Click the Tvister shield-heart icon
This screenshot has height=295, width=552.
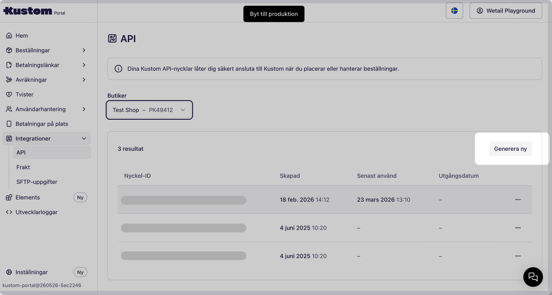pyautogui.click(x=9, y=94)
